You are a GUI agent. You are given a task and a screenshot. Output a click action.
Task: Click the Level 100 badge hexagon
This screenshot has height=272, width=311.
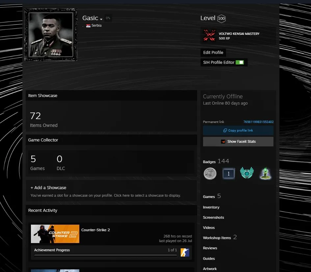pyautogui.click(x=221, y=19)
